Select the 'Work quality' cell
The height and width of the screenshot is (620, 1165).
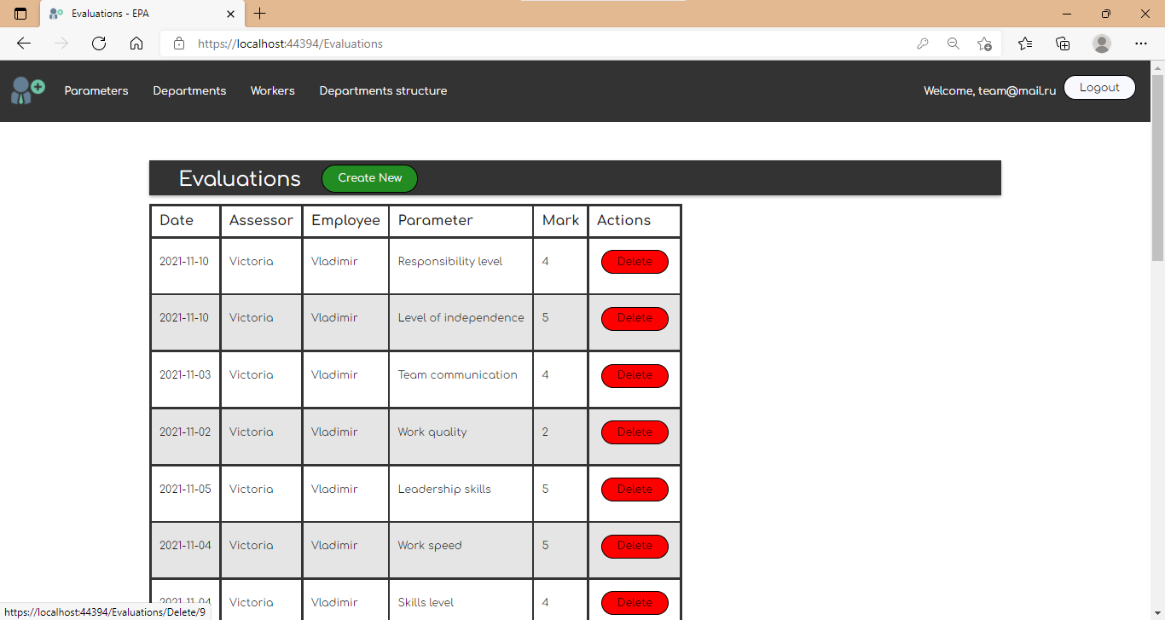(461, 437)
